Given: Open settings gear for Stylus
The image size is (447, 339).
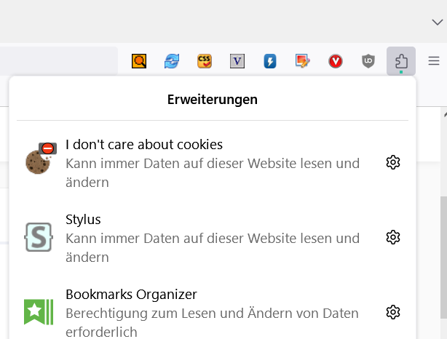Looking at the screenshot, I should pyautogui.click(x=393, y=237).
